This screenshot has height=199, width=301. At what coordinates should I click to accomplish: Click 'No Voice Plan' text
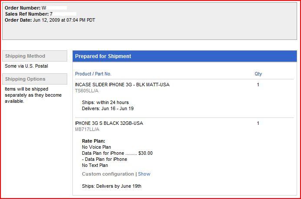96,147
